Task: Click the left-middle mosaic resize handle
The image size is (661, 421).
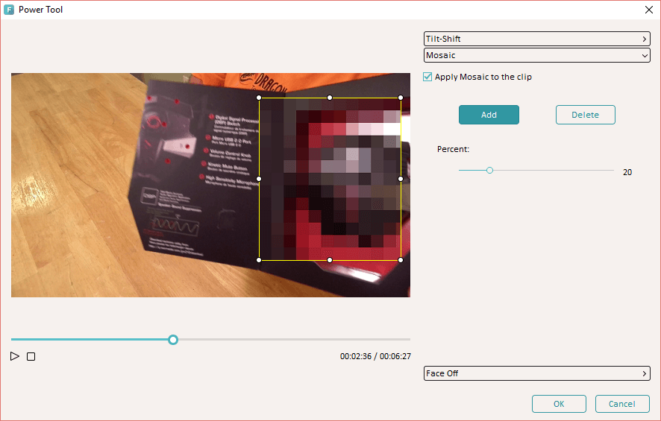Action: pyautogui.click(x=259, y=179)
